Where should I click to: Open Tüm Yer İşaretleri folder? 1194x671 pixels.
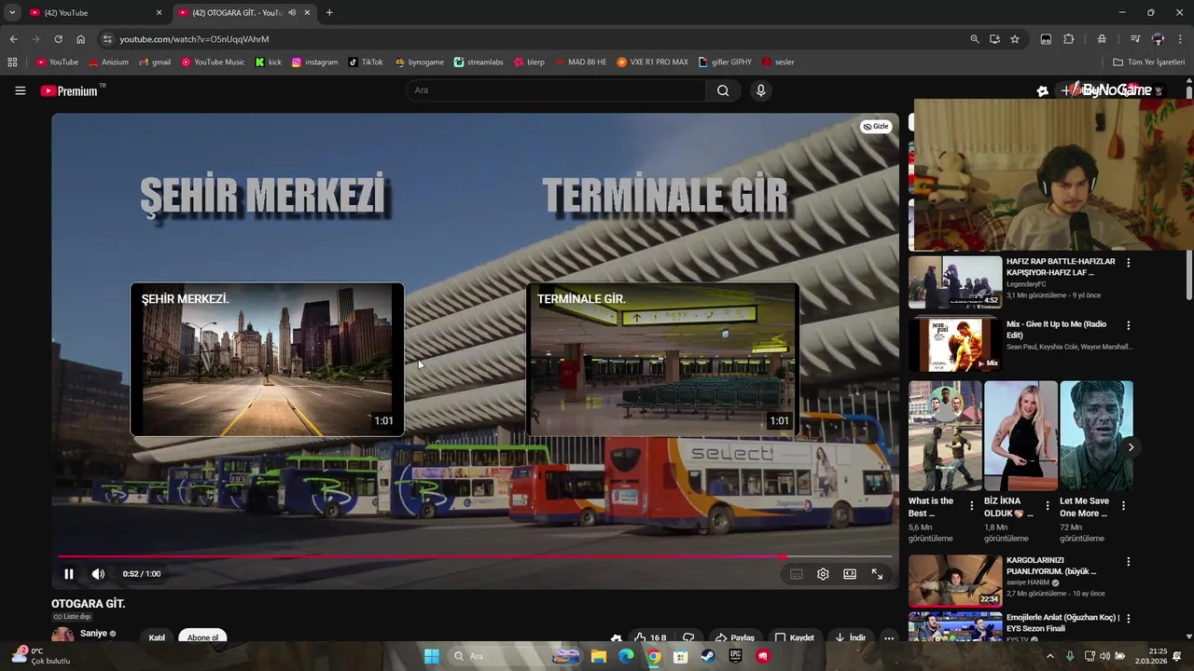pos(1148,62)
